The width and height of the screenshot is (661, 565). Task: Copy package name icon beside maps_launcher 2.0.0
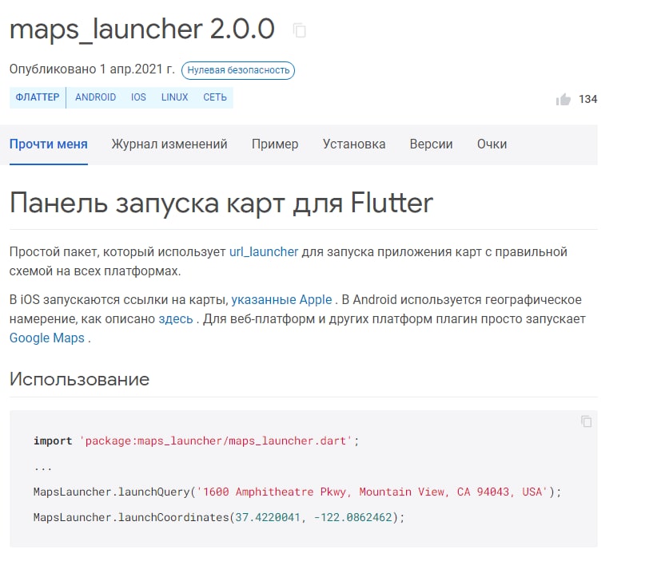click(299, 30)
